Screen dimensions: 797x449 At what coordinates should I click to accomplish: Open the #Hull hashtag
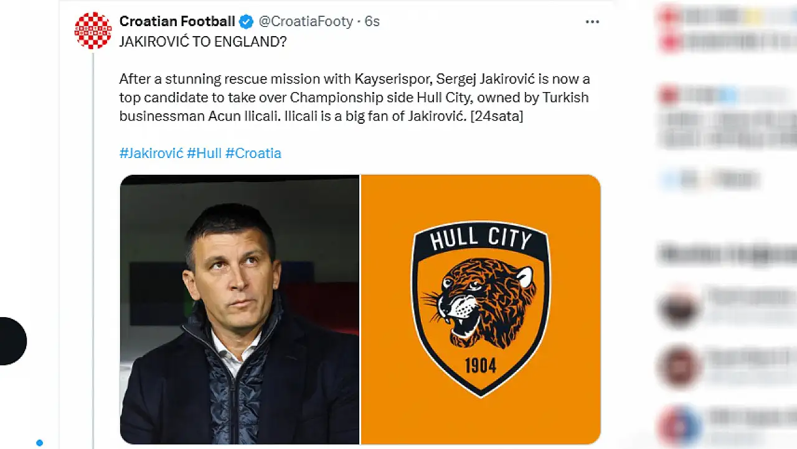tap(204, 153)
